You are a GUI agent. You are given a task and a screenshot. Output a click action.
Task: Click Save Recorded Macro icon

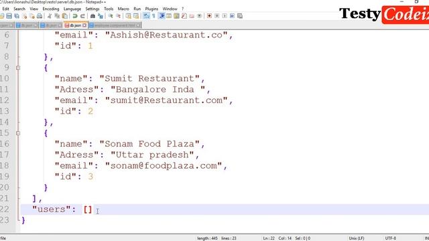tap(240, 16)
